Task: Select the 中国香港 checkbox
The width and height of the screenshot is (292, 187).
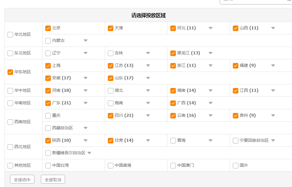Action: (x=111, y=165)
